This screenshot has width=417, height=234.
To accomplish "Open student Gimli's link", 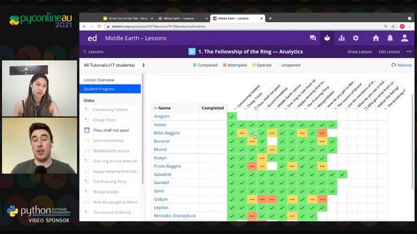I will point(159,191).
